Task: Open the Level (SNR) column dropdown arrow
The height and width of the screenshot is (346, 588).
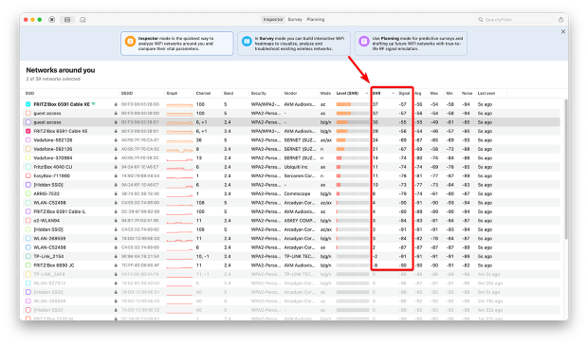Action: [367, 93]
